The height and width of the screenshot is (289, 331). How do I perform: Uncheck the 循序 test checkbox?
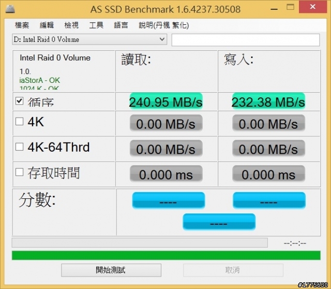click(x=20, y=101)
